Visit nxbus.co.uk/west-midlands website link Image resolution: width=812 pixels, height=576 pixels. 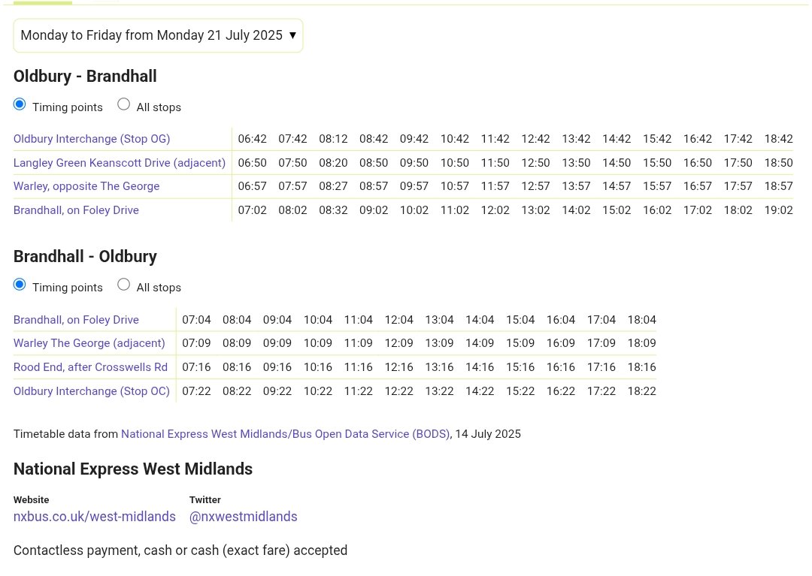pos(95,517)
